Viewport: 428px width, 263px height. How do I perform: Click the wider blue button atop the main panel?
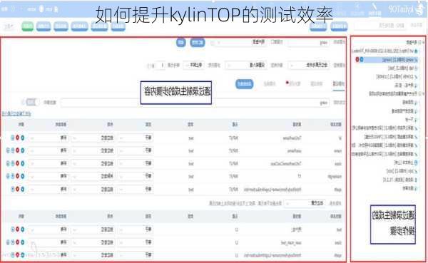pos(198,43)
